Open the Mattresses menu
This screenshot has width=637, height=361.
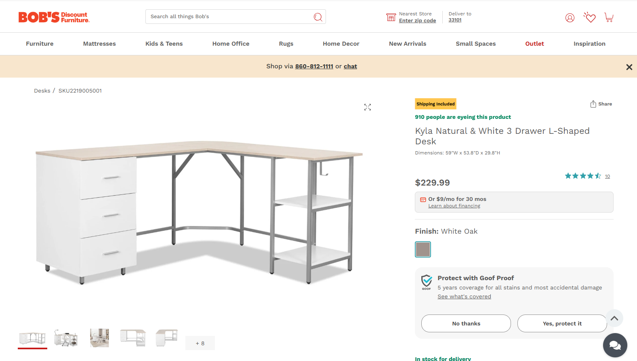click(99, 44)
